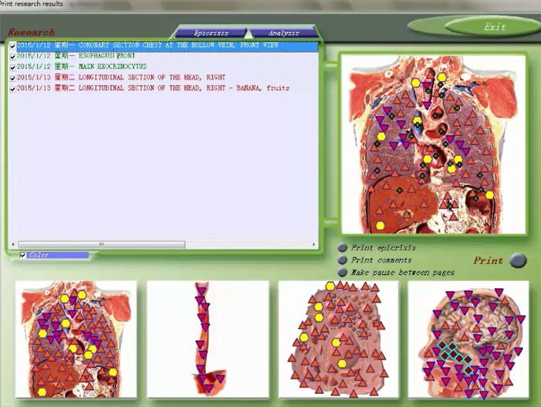The image size is (541, 407).
Task: Toggle Make pause between pages option
Action: coord(342,272)
